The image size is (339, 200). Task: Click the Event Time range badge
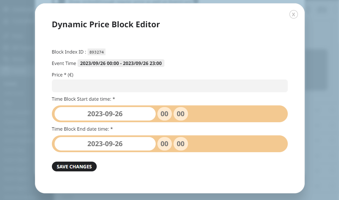coord(121,63)
